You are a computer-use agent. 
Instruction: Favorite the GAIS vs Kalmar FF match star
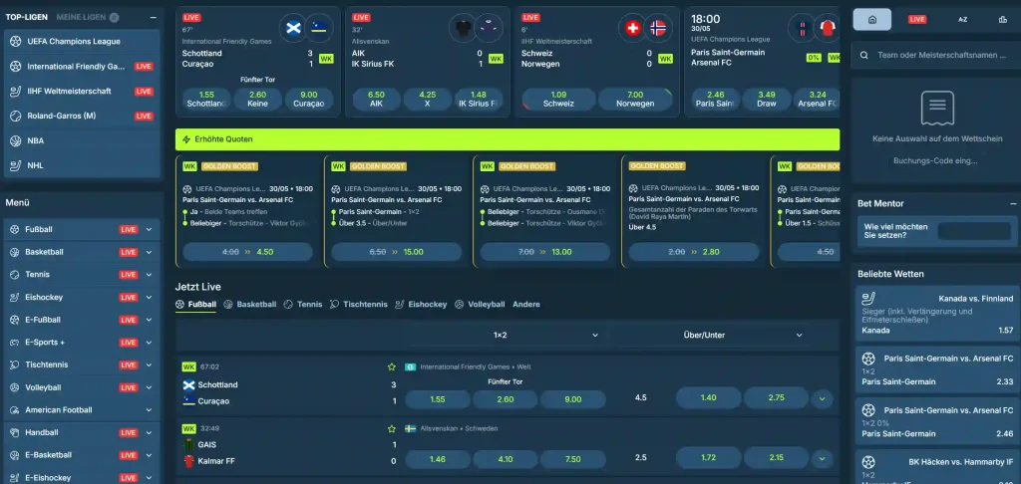(x=391, y=428)
